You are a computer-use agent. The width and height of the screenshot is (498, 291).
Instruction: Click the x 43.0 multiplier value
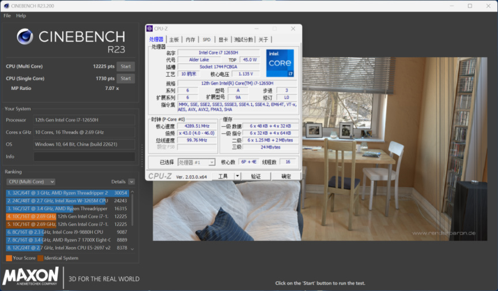197,133
